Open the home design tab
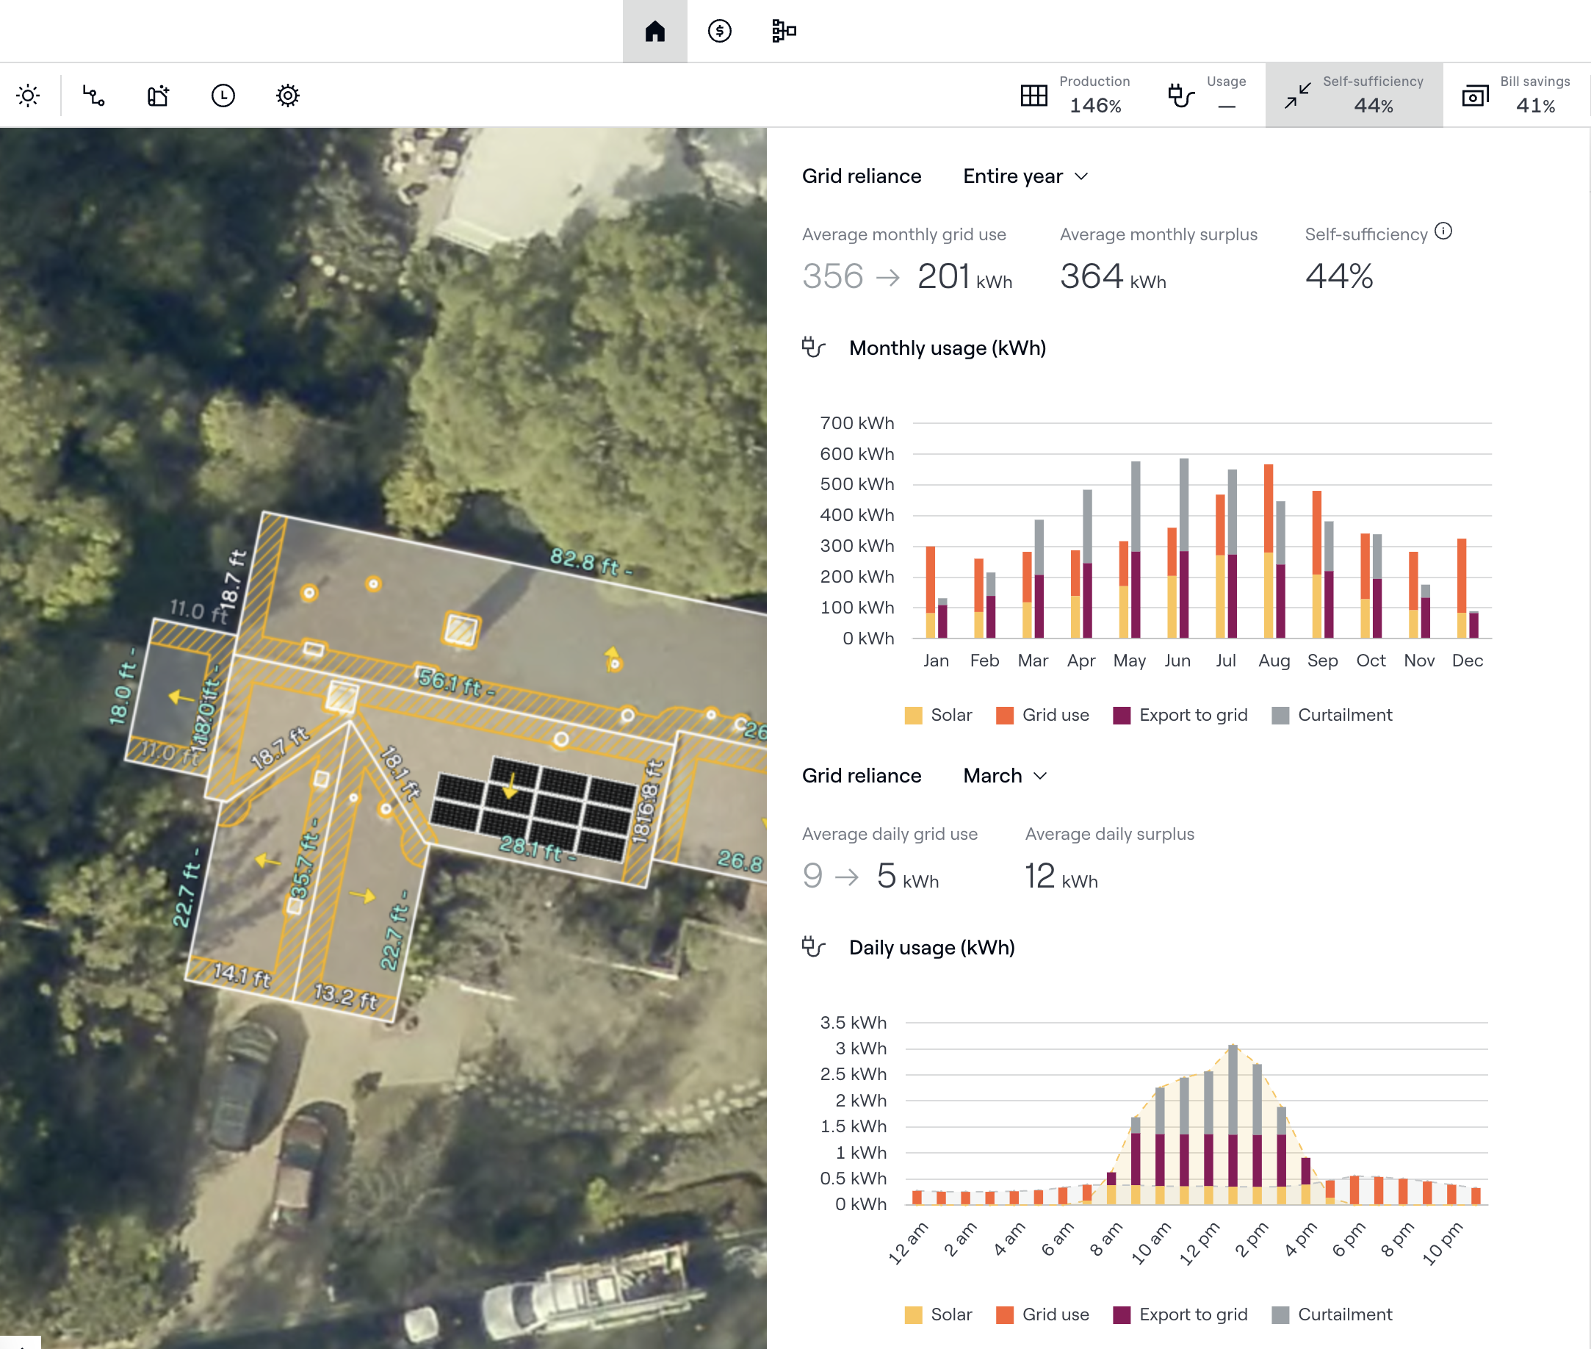Viewport: 1591px width, 1349px height. click(x=654, y=32)
